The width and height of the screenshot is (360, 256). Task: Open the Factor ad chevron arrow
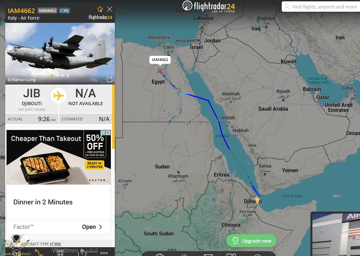pos(100,227)
